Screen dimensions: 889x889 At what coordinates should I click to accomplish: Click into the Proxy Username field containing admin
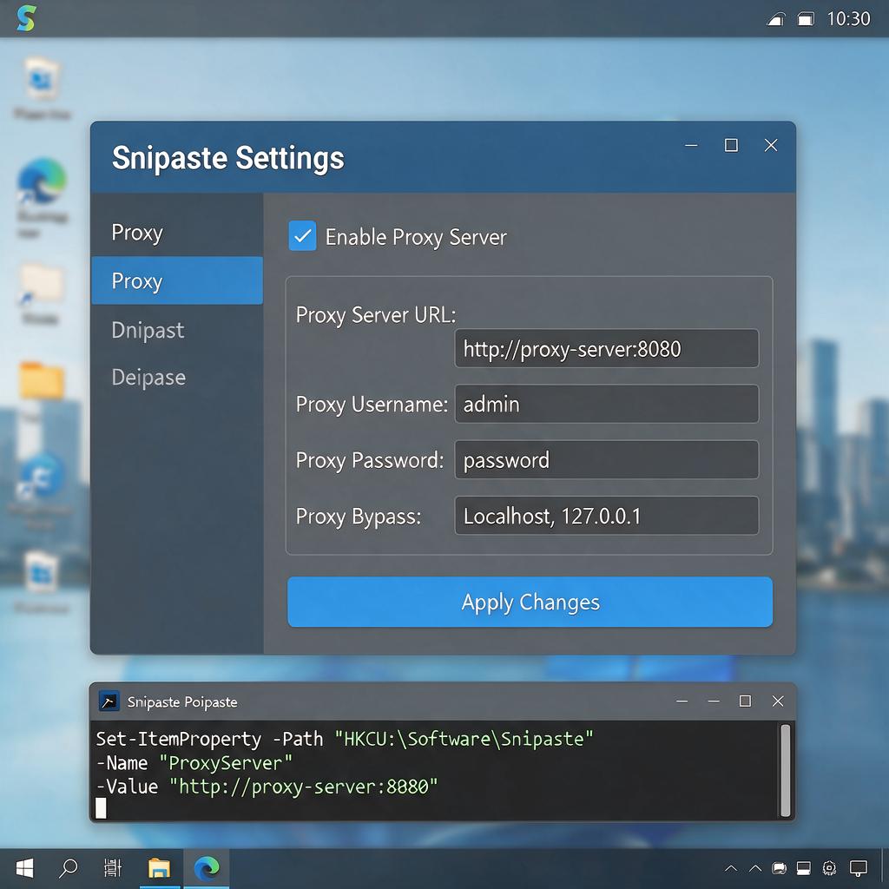606,405
